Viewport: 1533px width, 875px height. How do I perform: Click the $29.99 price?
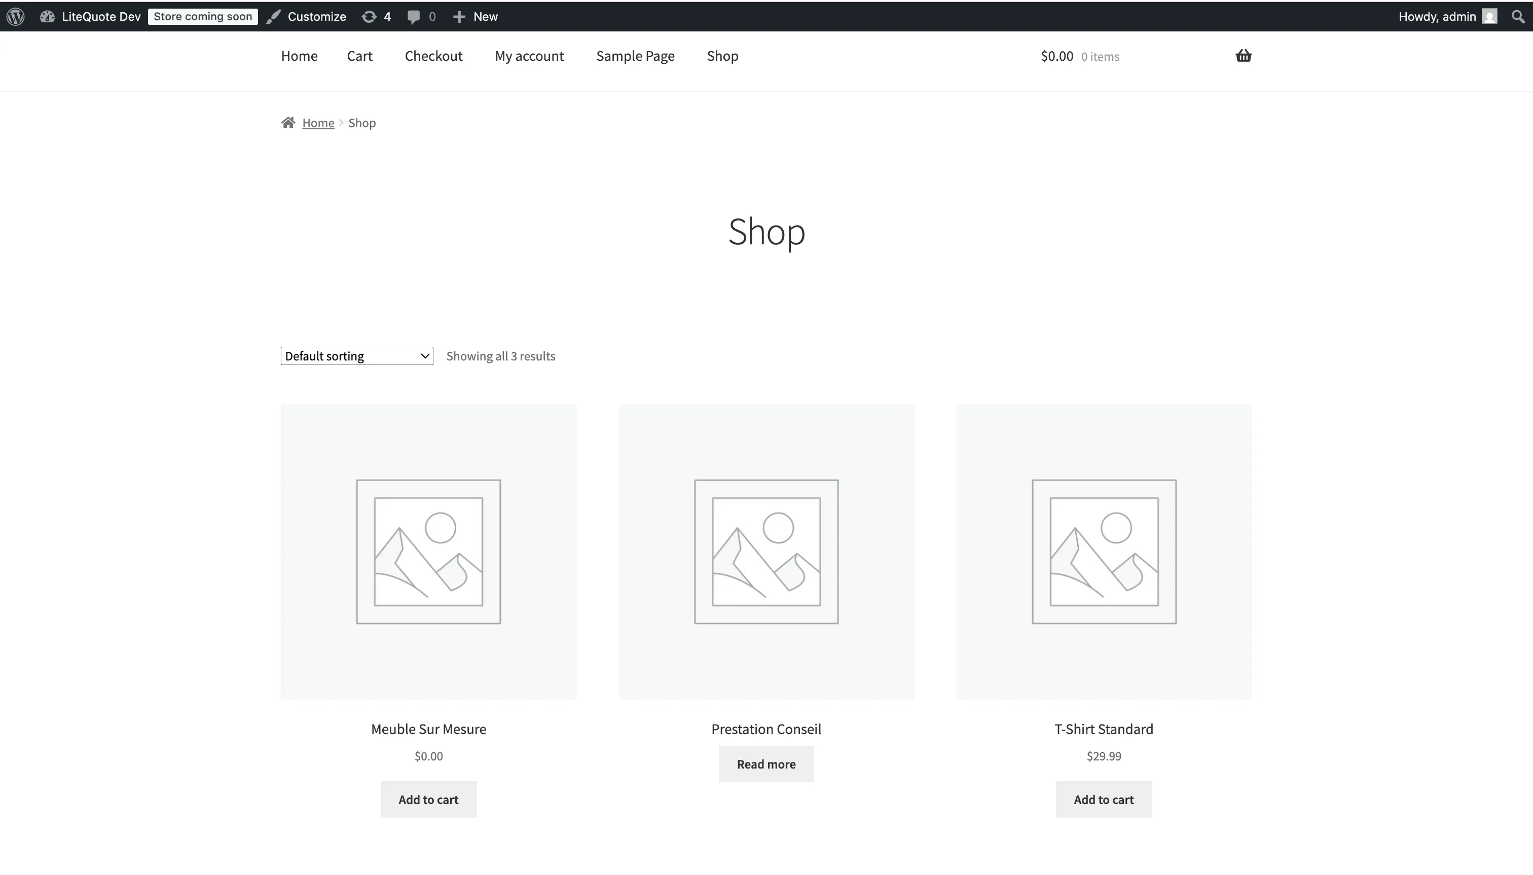click(1104, 756)
